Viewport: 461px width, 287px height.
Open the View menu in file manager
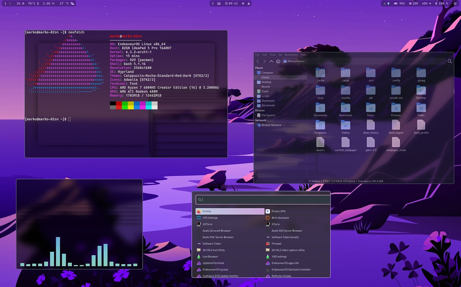pyautogui.click(x=273, y=55)
